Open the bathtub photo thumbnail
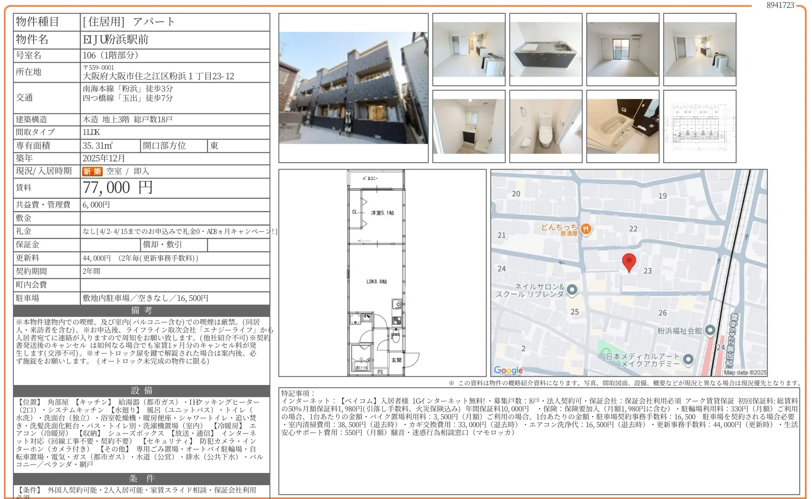The image size is (812, 499). [x=622, y=126]
